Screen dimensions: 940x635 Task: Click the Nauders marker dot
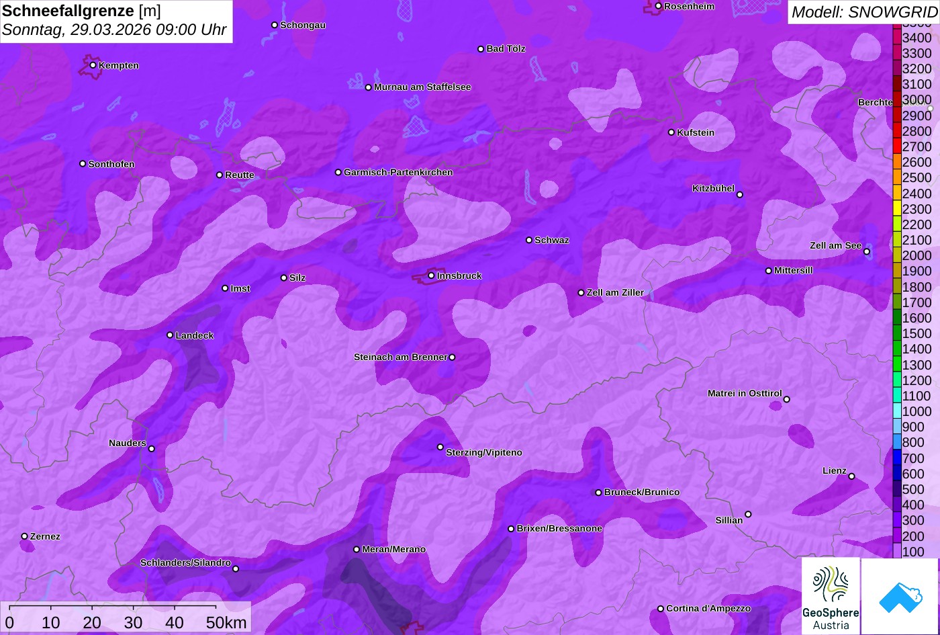click(x=152, y=449)
